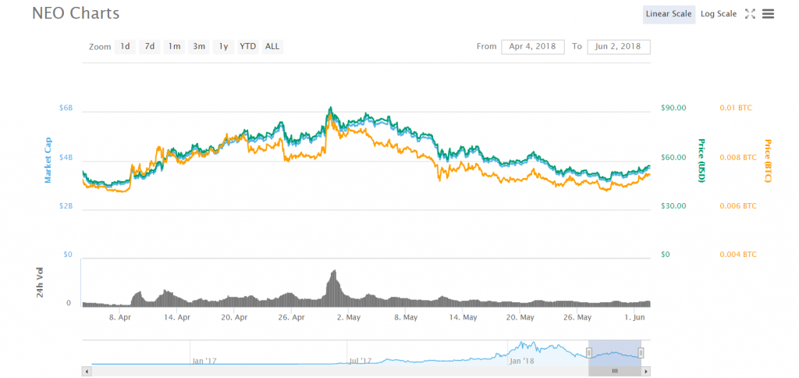Set zoom range to ALL

point(272,46)
